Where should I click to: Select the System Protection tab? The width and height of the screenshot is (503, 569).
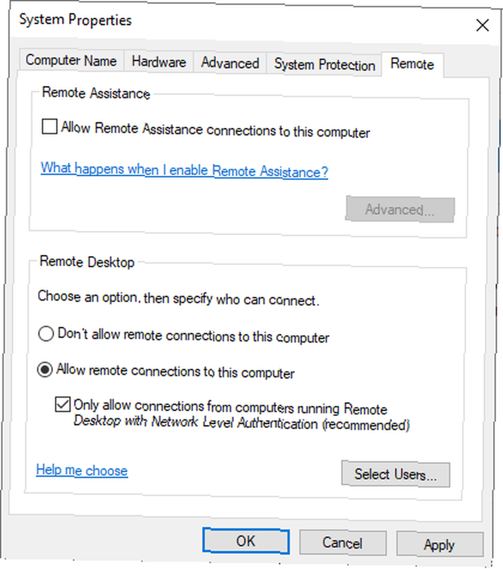[x=324, y=65]
